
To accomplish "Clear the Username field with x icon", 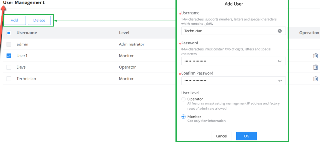I will coord(280,31).
